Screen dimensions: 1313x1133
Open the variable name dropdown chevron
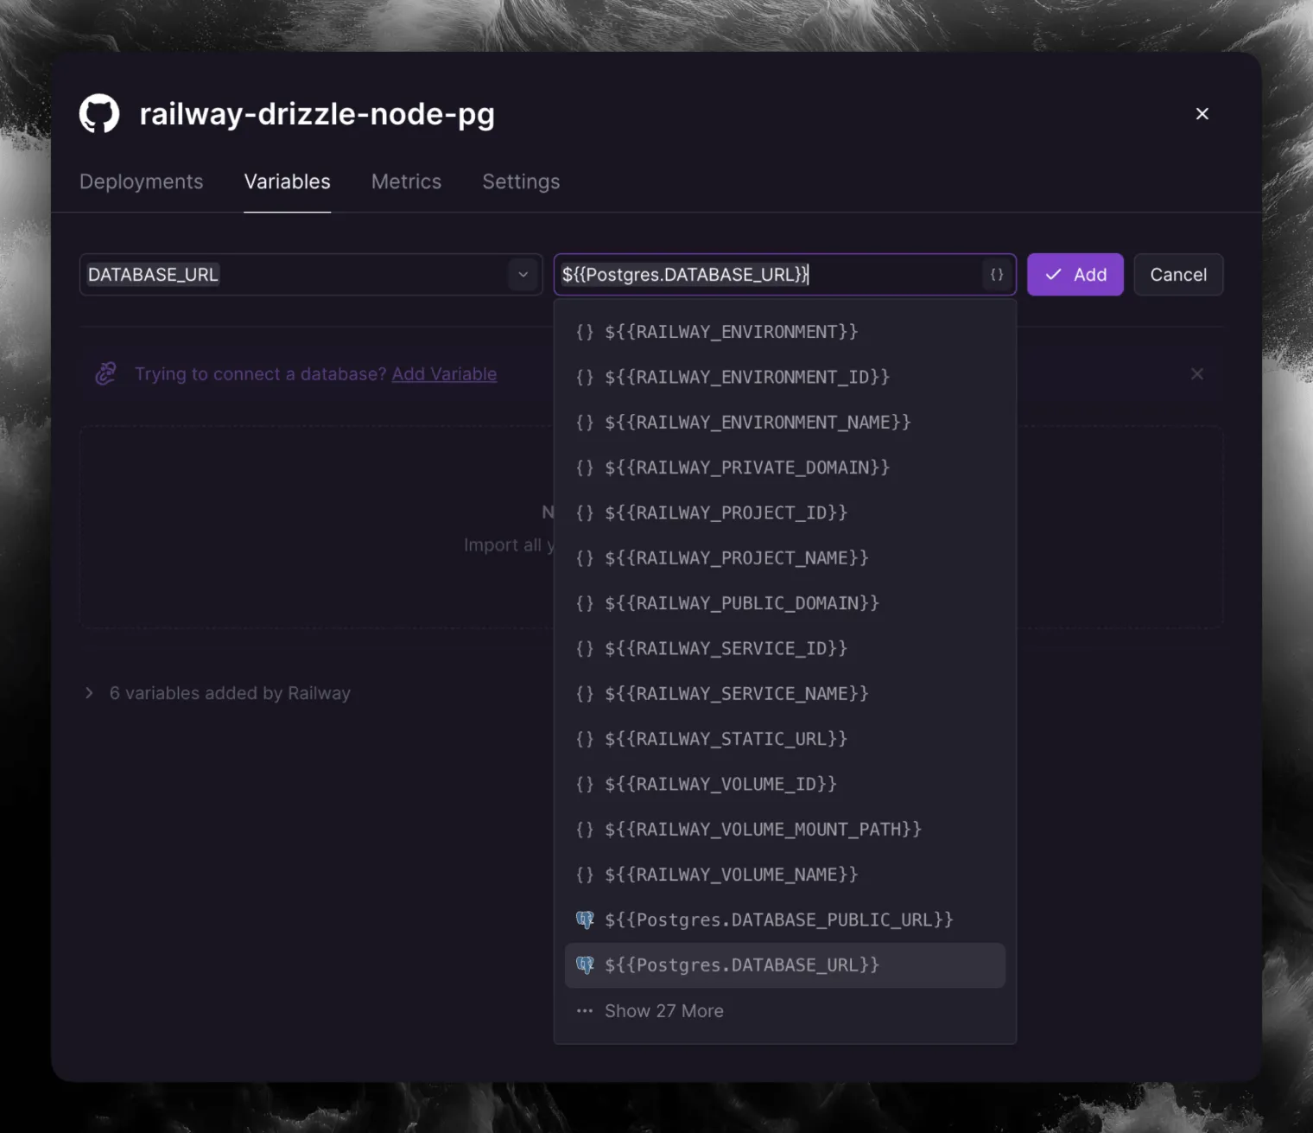tap(523, 275)
